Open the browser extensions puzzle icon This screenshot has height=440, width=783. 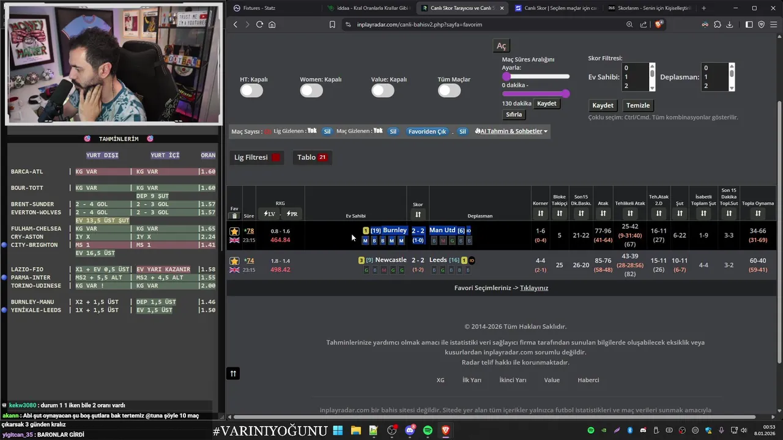tap(716, 24)
